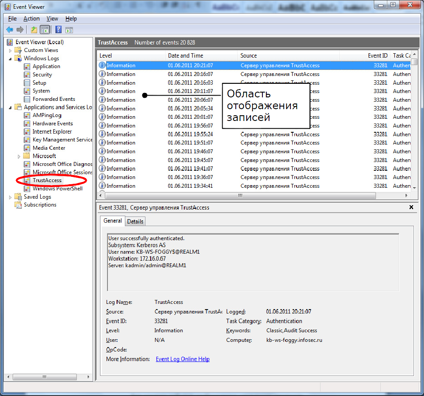This screenshot has height=396, width=424.
Task: Click the AMPingLog log icon
Action: (27, 115)
